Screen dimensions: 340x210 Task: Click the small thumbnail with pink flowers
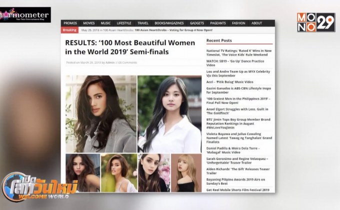(154, 173)
